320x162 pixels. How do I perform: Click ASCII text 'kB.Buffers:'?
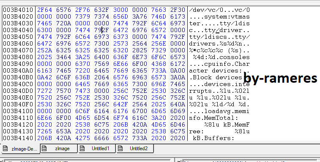click(x=213, y=138)
